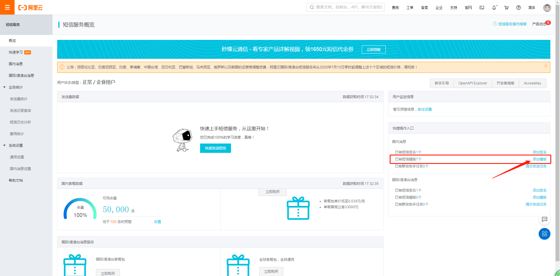Viewport: 560px width, 276px height.
Task: Collapse the 业务统计 sidebar group
Action: tap(4, 87)
